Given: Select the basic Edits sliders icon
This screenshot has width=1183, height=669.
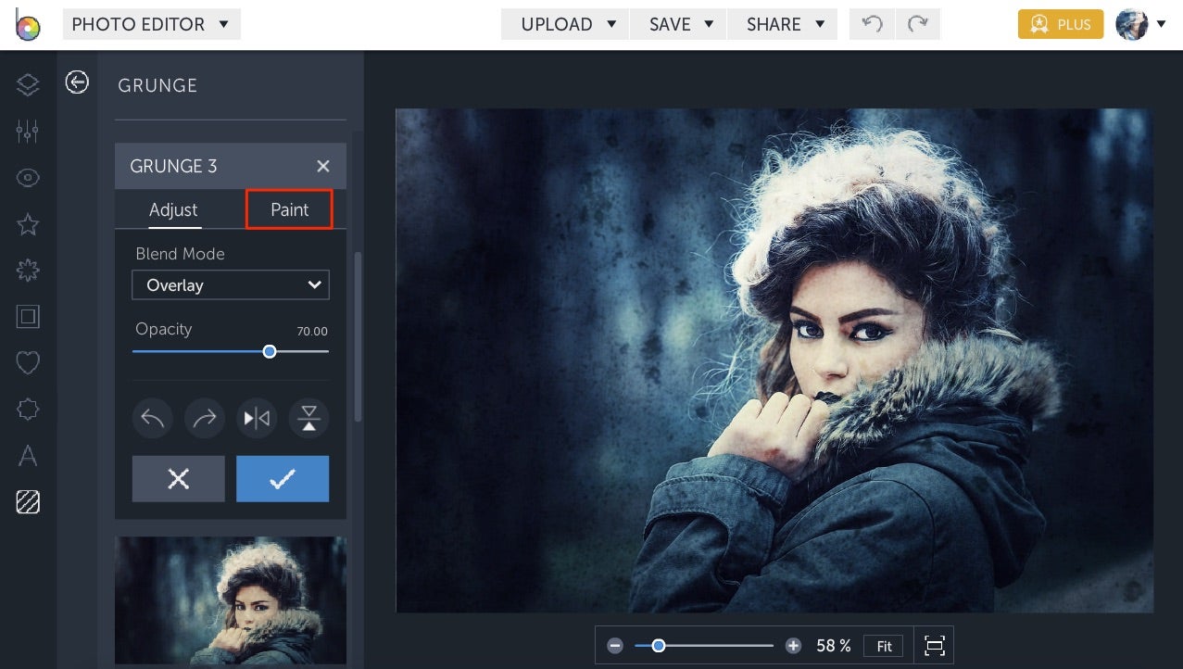Looking at the screenshot, I should (27, 131).
